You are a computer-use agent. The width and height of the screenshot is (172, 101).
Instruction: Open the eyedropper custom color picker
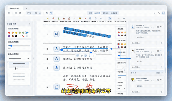coord(23,36)
